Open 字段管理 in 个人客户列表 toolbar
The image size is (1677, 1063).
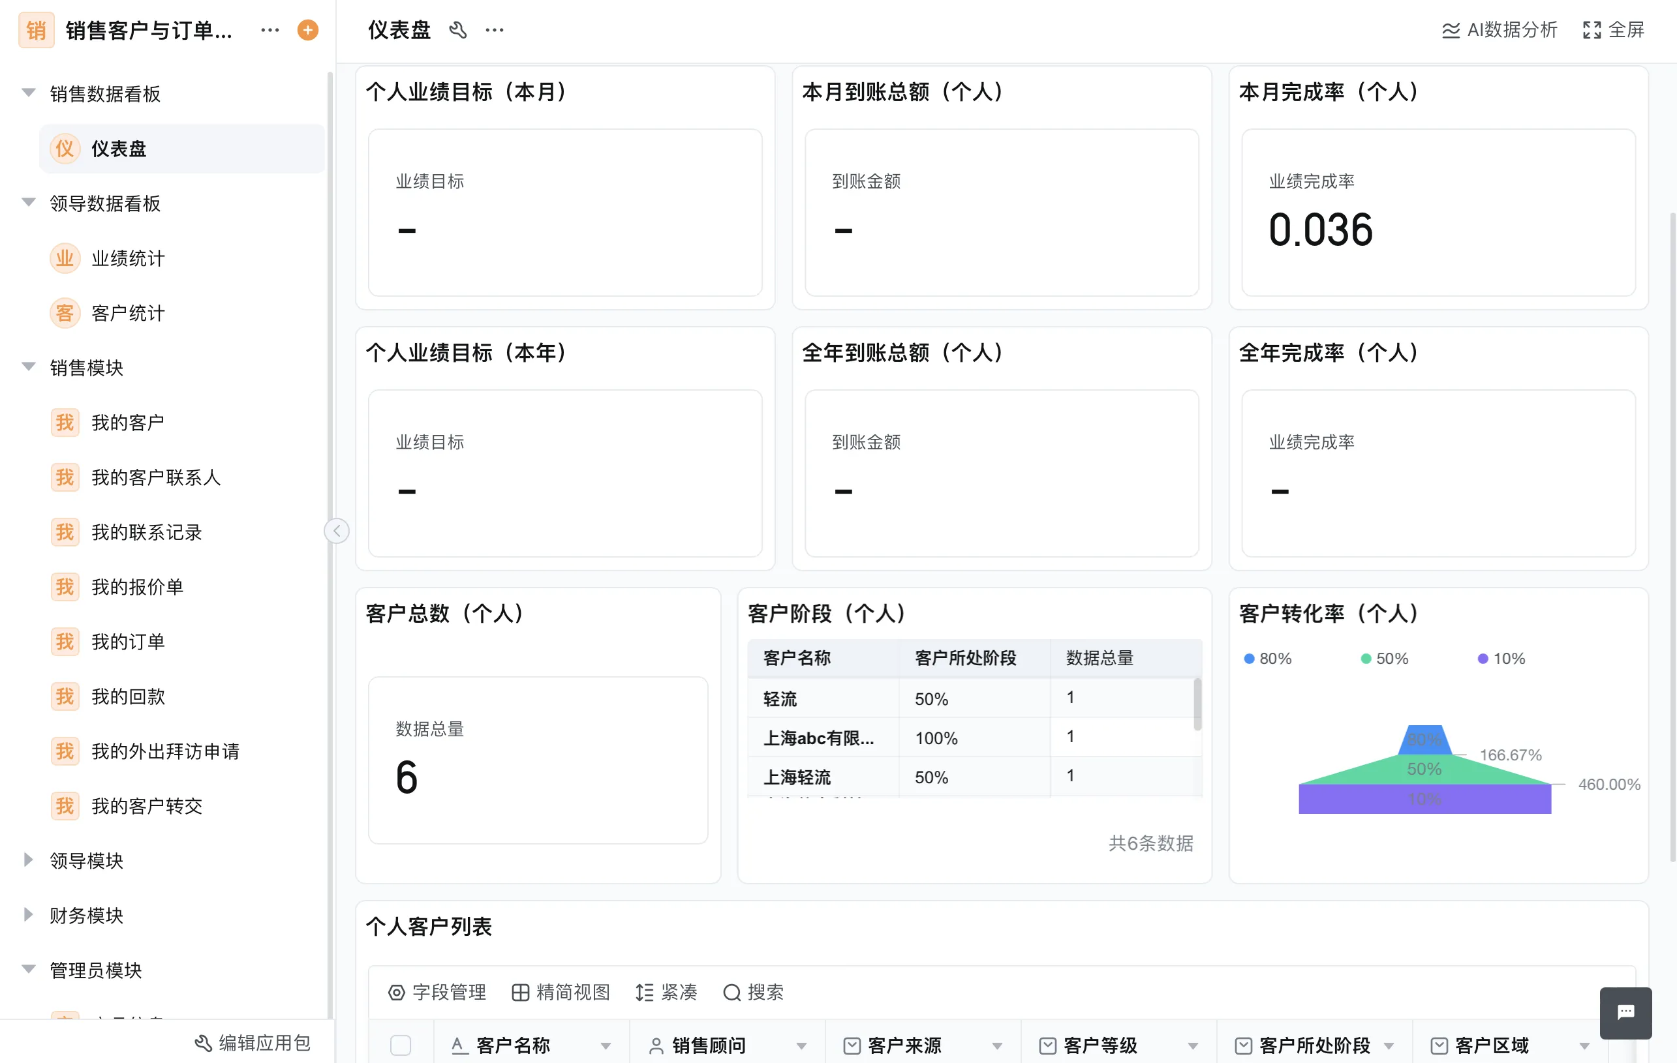437,993
